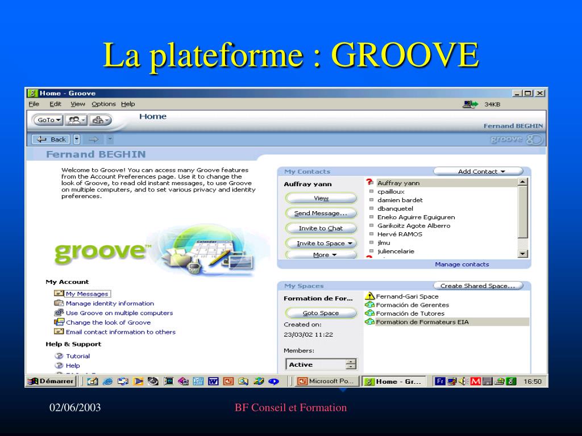The height and width of the screenshot is (436, 582).
Task: Click the icon beside Manage identity information
Action: pos(59,303)
